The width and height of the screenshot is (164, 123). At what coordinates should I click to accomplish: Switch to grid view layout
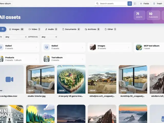[130, 4]
